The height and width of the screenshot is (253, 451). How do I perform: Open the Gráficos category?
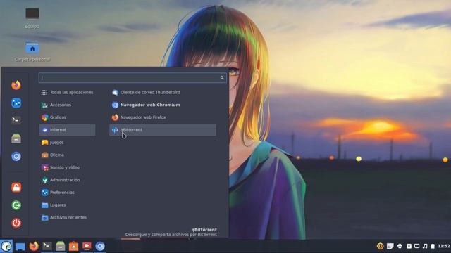(68, 117)
